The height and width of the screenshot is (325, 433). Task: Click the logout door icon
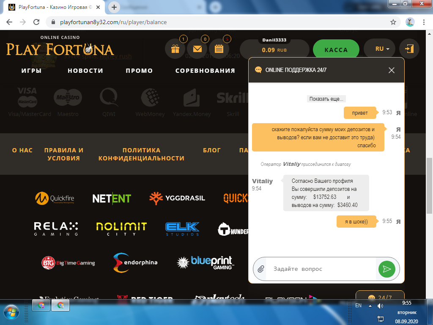click(x=409, y=49)
